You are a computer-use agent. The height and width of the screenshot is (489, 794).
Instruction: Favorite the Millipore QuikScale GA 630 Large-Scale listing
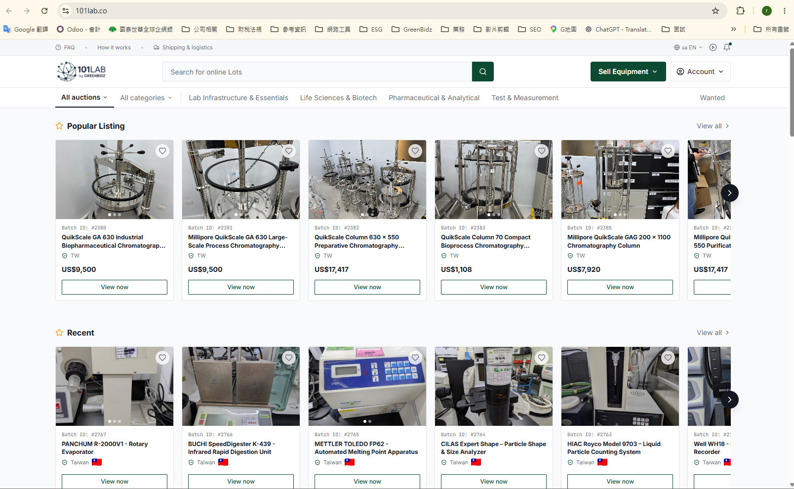coord(289,151)
